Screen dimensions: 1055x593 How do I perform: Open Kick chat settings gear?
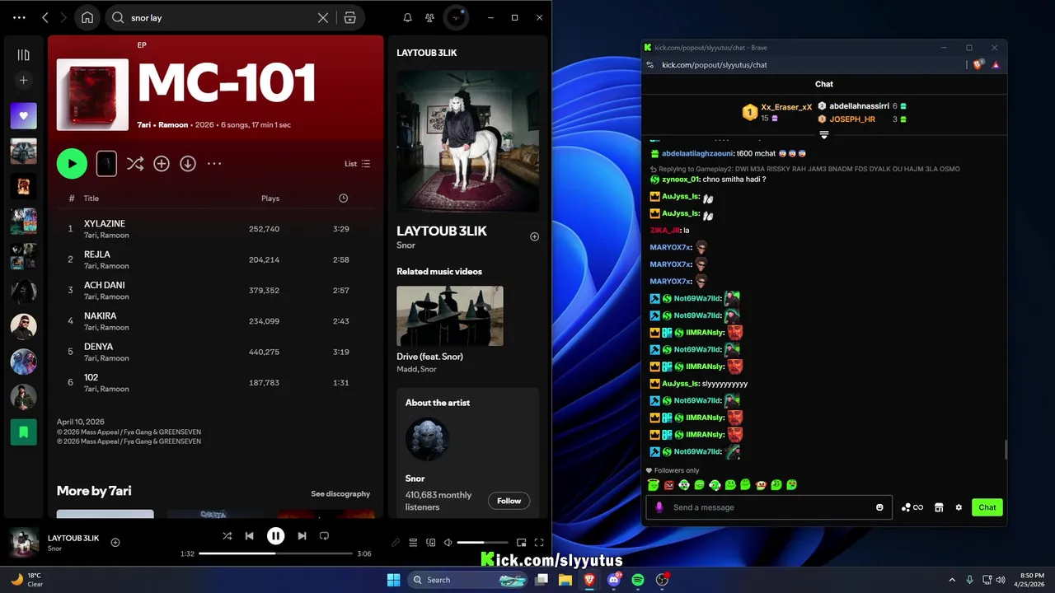(x=959, y=507)
